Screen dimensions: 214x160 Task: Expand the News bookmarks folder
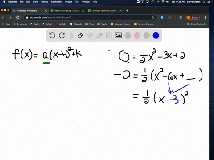tap(90, 24)
